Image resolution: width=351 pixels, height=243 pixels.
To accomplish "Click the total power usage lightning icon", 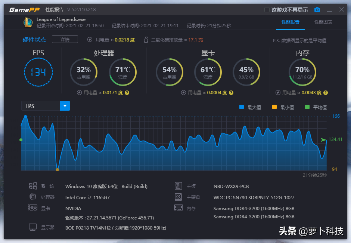I will 90,40.
